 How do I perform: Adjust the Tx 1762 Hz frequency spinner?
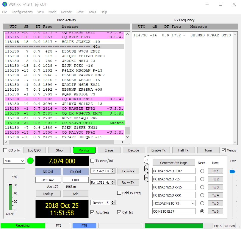pos(113,171)
